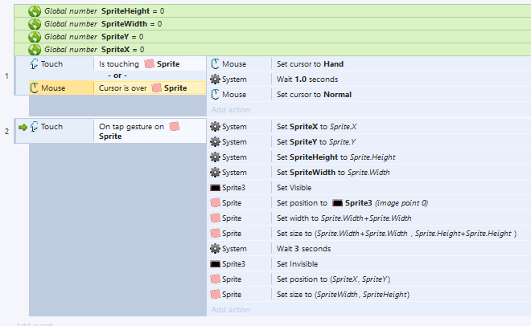Select the Global number SpriteWidth row
Image resolution: width=531 pixels, height=326 pixels.
[272, 24]
